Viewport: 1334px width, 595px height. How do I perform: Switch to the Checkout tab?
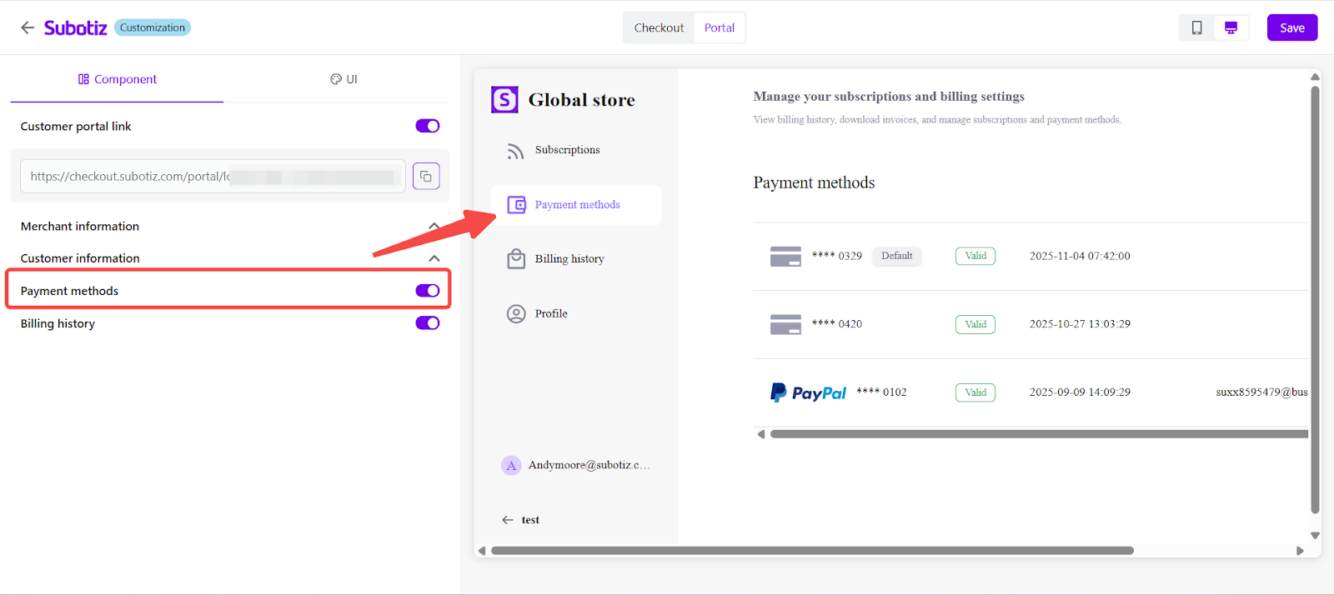[659, 27]
